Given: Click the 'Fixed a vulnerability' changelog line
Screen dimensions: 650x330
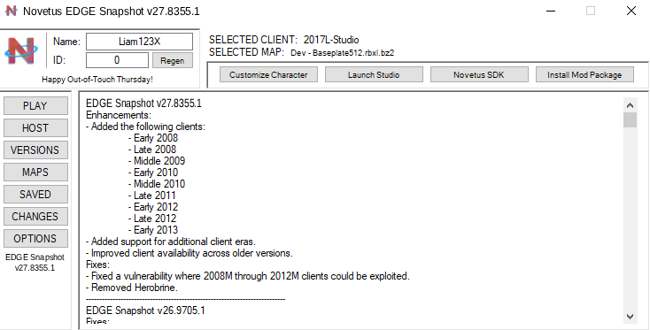Looking at the screenshot, I should tap(248, 276).
